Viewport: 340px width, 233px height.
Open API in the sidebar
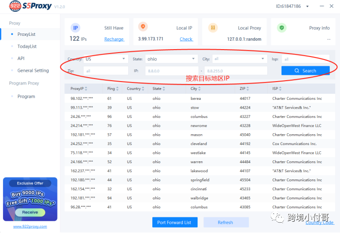[21, 58]
